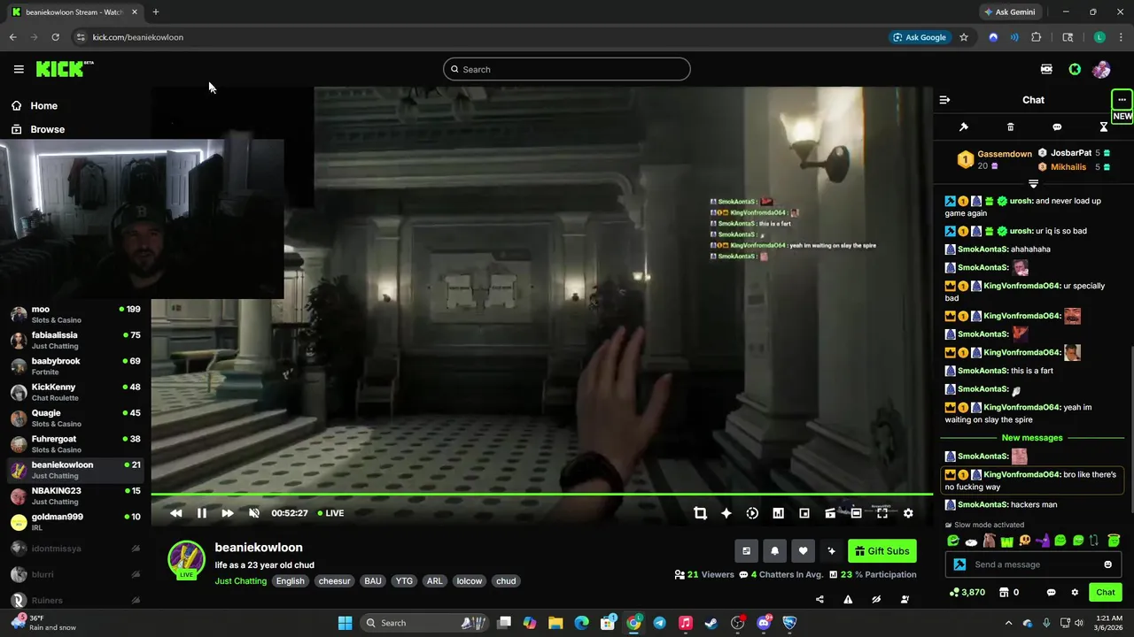Insert the green W emote
The image size is (1134, 637).
[x=1006, y=541]
